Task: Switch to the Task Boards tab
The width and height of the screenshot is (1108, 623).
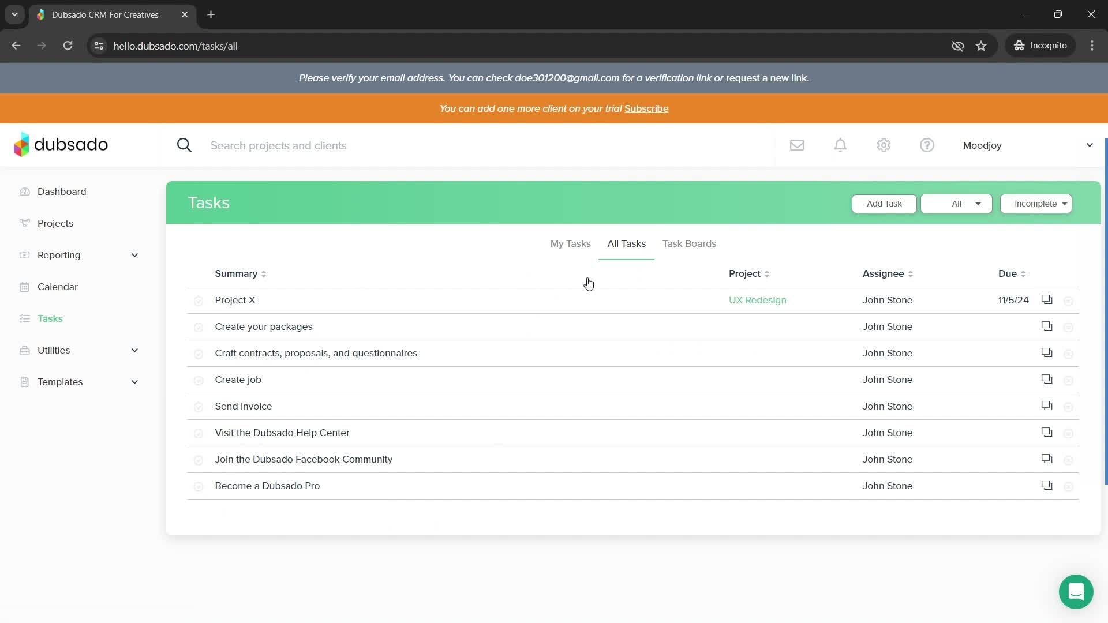Action: [x=689, y=243]
